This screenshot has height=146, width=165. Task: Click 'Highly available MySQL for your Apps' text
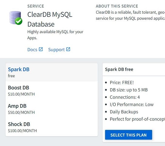55,35
